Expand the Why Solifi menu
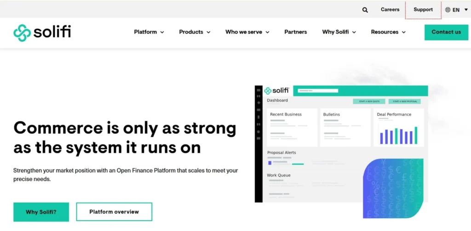The width and height of the screenshot is (471, 231). pos(339,32)
